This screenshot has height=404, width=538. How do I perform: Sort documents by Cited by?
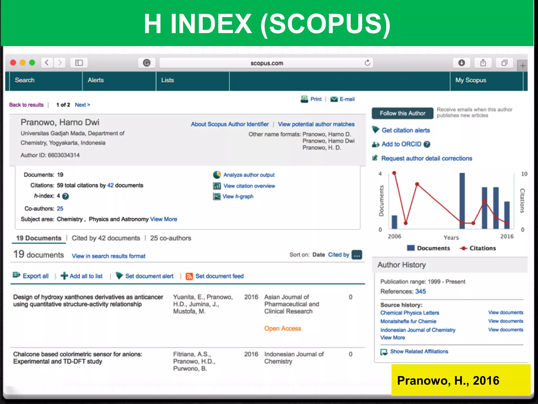coord(339,255)
